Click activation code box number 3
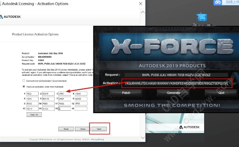The image size is (239, 147). 65,94
